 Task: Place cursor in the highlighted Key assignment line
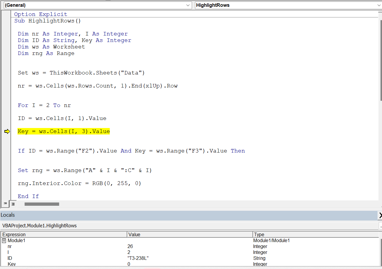coord(64,131)
